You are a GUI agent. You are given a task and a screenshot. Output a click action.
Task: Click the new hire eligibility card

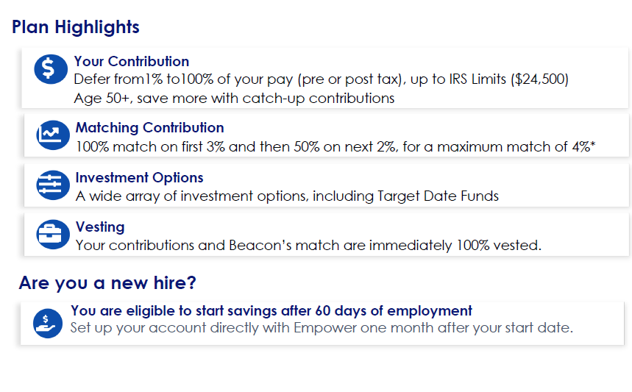(x=322, y=323)
